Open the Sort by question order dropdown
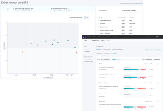Image resolution: width=163 pixels, height=111 pixels. tap(105, 60)
